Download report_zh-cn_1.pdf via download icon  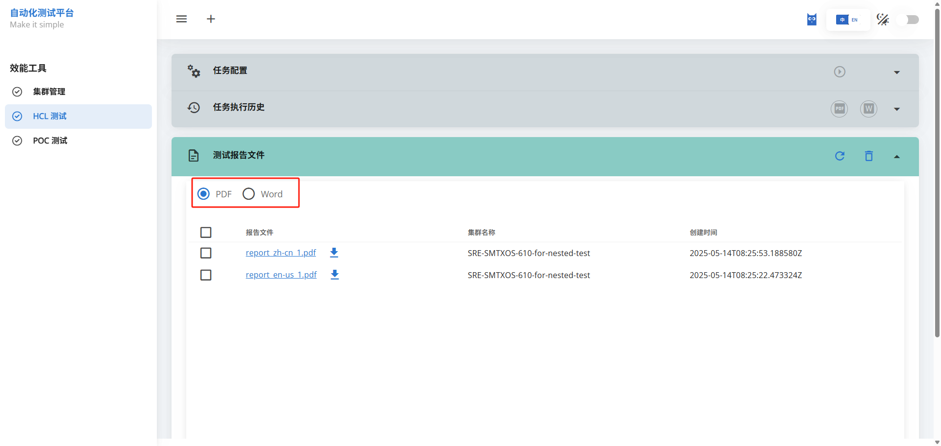coord(334,253)
